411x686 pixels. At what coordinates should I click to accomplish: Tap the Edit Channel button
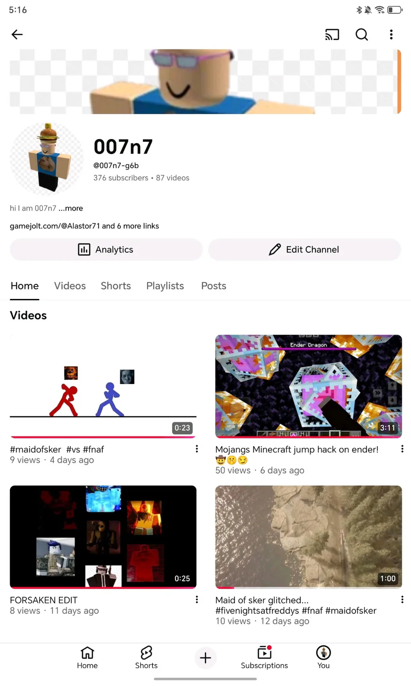click(x=305, y=250)
